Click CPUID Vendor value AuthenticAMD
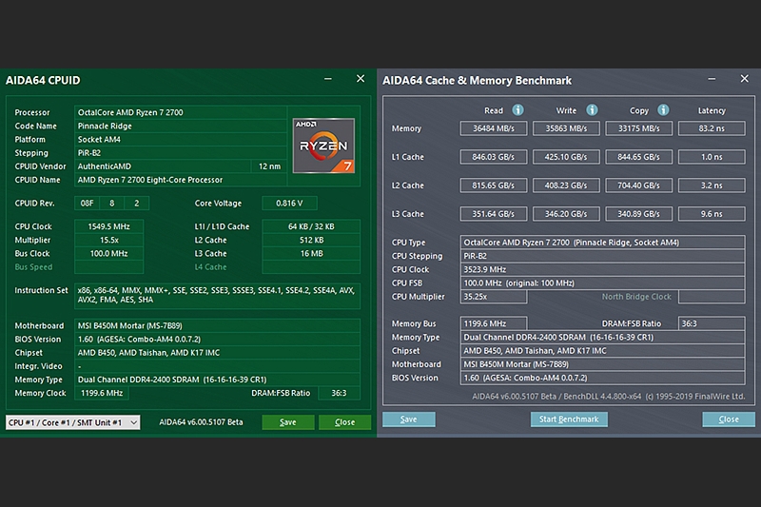The width and height of the screenshot is (761, 507). (163, 166)
